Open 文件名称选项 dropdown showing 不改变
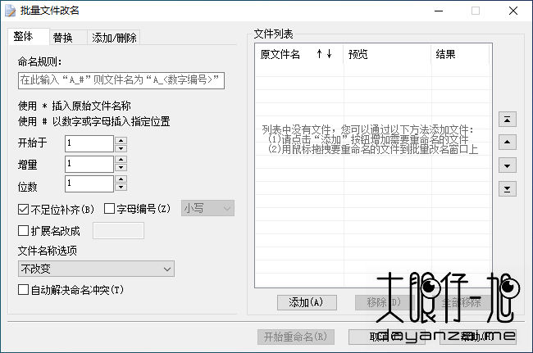The height and width of the screenshot is (353, 533). pyautogui.click(x=96, y=269)
